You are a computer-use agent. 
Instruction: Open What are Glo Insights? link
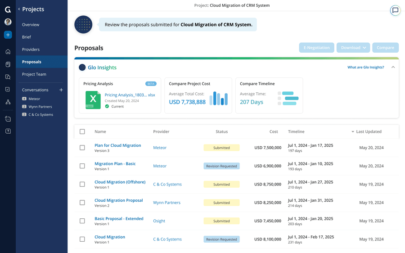point(365,67)
